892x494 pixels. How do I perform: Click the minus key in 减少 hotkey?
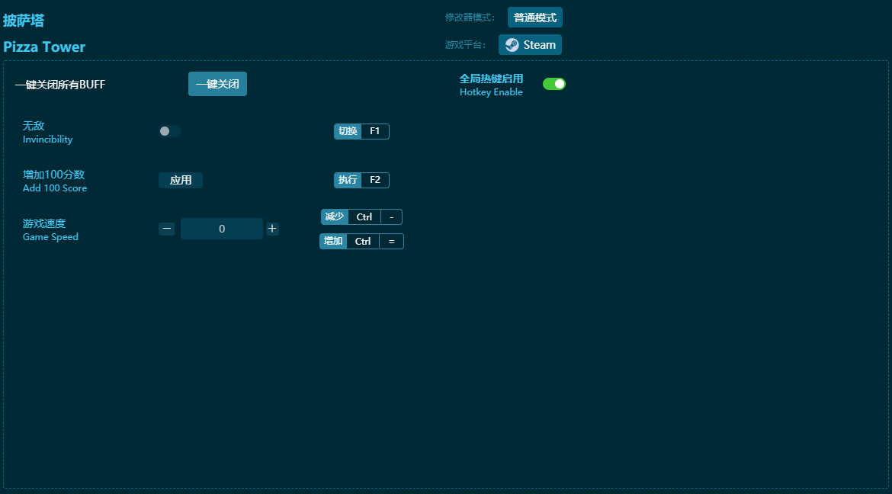coord(391,217)
